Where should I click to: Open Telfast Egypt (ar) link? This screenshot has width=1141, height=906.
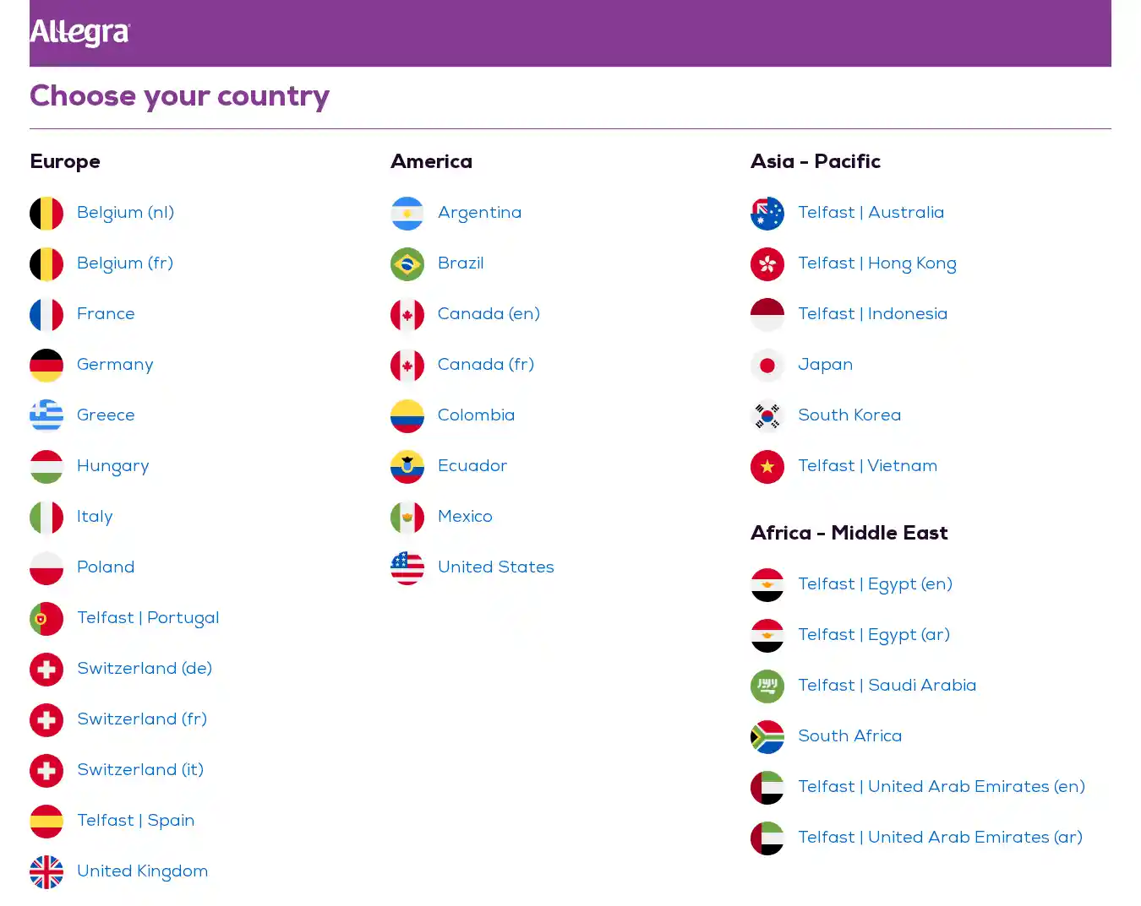873,635
